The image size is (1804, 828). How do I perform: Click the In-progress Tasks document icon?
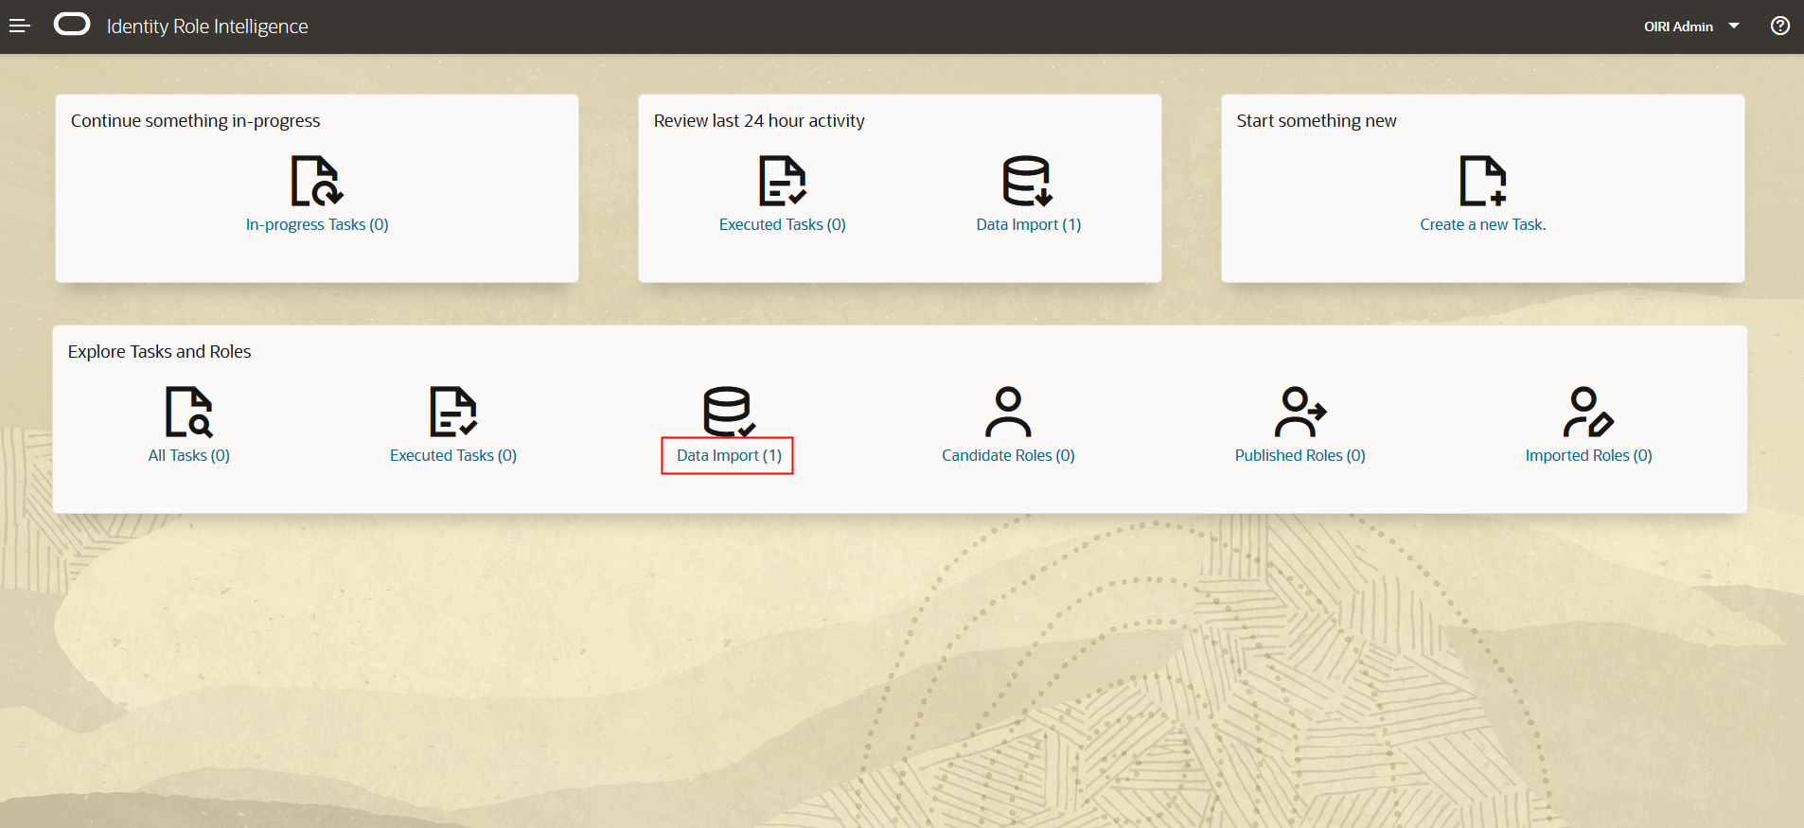tap(317, 181)
